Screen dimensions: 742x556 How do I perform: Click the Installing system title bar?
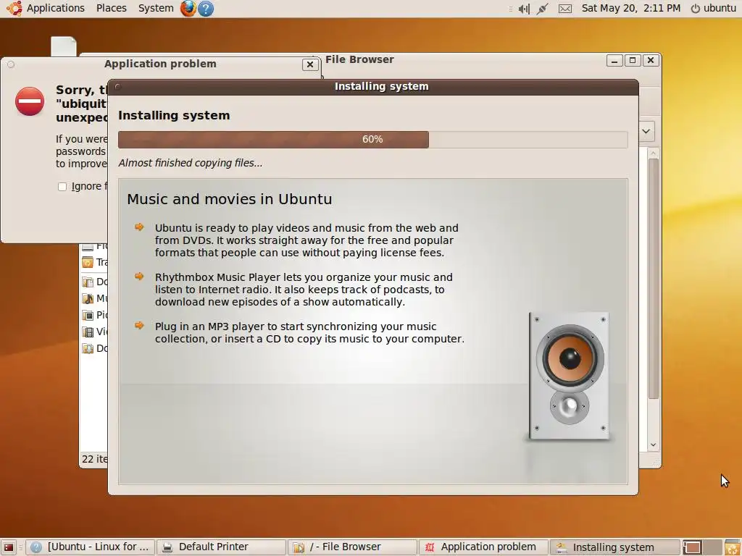(x=373, y=87)
